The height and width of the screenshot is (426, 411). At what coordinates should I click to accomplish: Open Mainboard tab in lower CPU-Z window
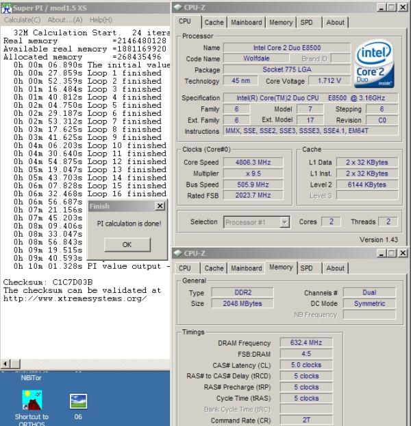click(247, 268)
